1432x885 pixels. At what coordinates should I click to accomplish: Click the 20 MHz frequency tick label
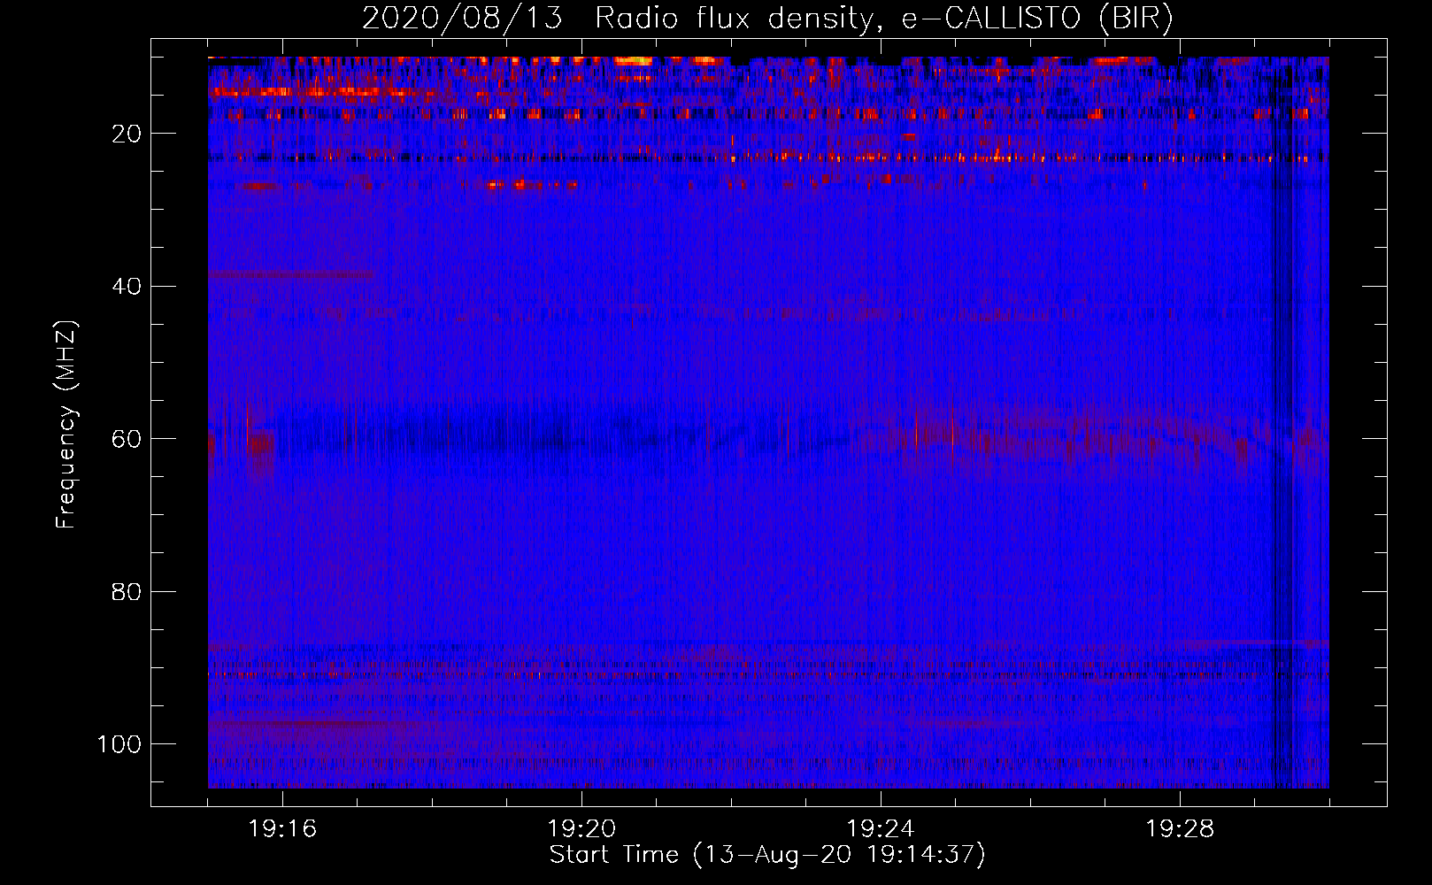click(x=127, y=134)
